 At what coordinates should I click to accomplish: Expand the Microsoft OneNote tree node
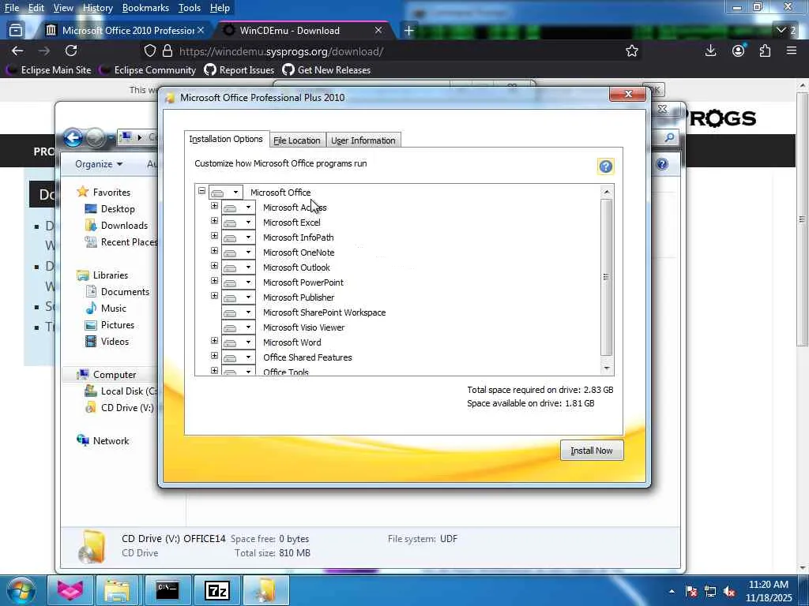[215, 250]
